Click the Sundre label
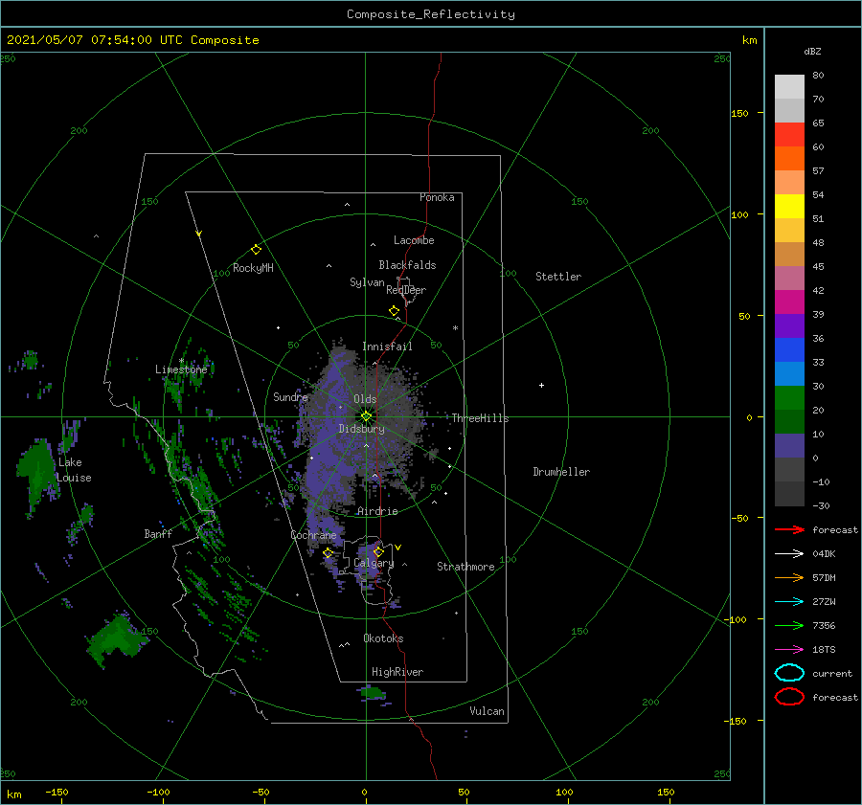862x805 pixels. [x=290, y=396]
